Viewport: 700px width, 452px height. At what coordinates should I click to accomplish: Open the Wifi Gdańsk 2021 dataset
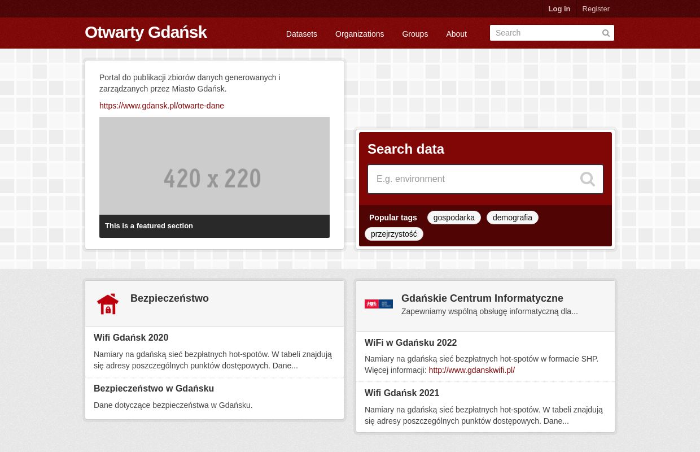click(x=402, y=393)
